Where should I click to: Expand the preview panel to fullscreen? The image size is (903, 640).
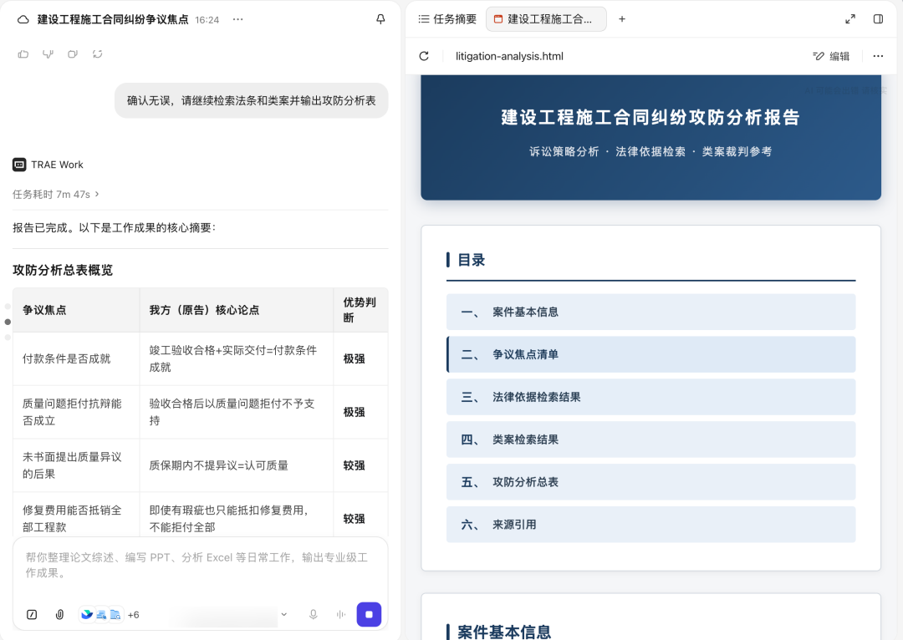tap(850, 19)
